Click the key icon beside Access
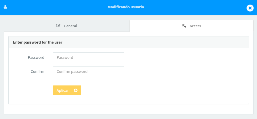257x119 pixels. 184,26
